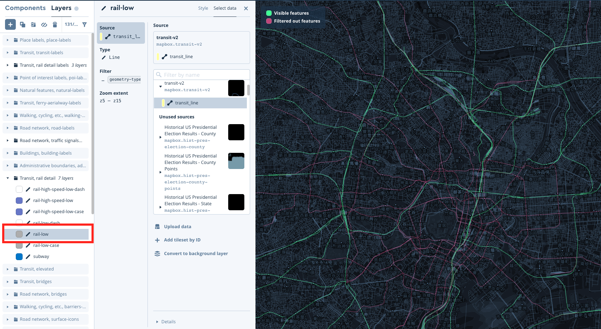Delete the selected layer with the trash icon

[55, 24]
